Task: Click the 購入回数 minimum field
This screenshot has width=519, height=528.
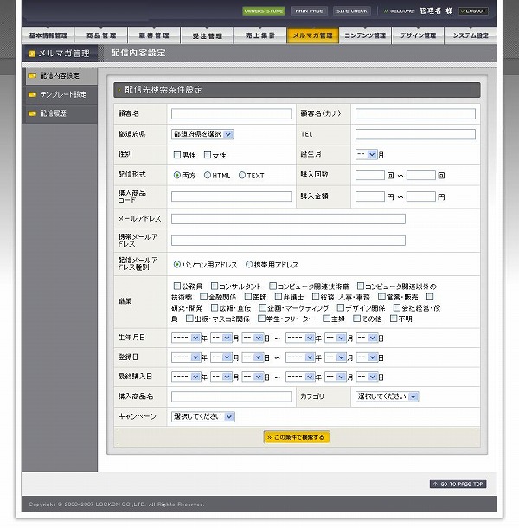Action: pyautogui.click(x=370, y=175)
